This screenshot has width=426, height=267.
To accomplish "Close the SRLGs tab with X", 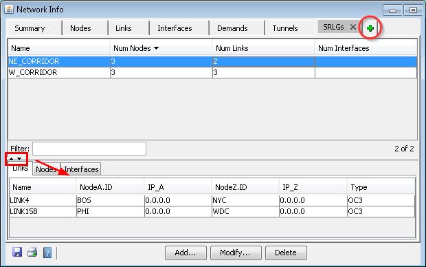I will click(x=353, y=27).
